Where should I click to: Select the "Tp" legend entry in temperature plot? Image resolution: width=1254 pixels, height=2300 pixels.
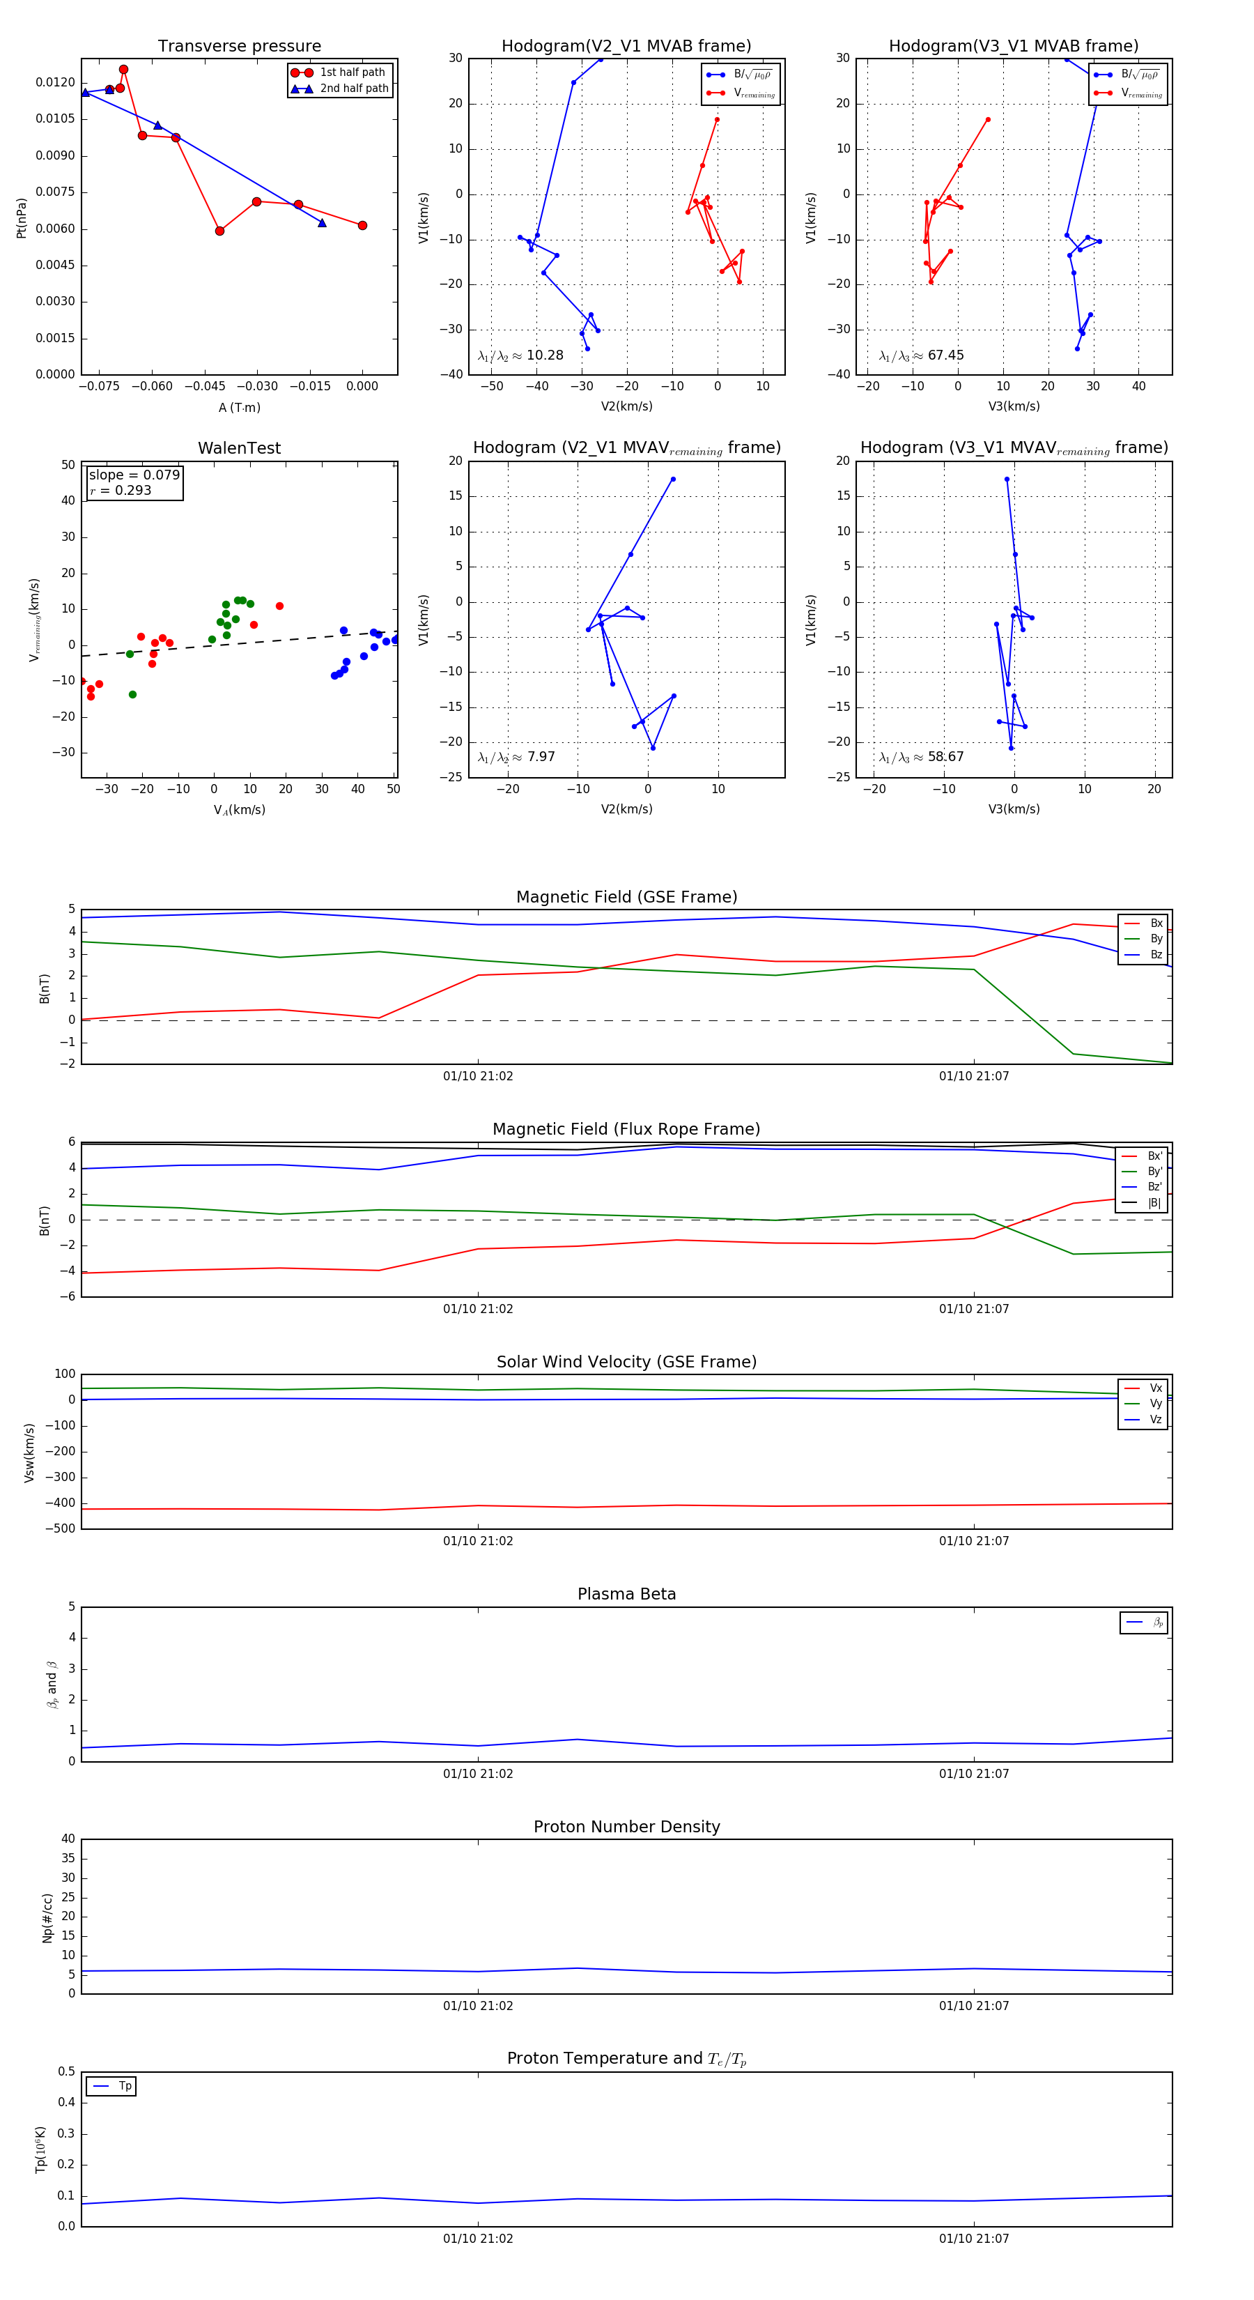[x=111, y=2086]
